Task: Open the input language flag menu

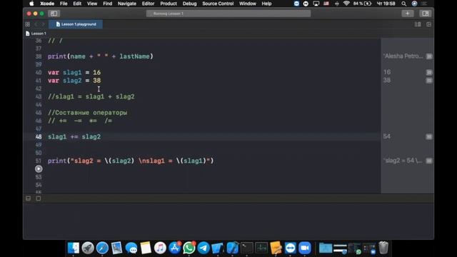Action: coord(326,4)
